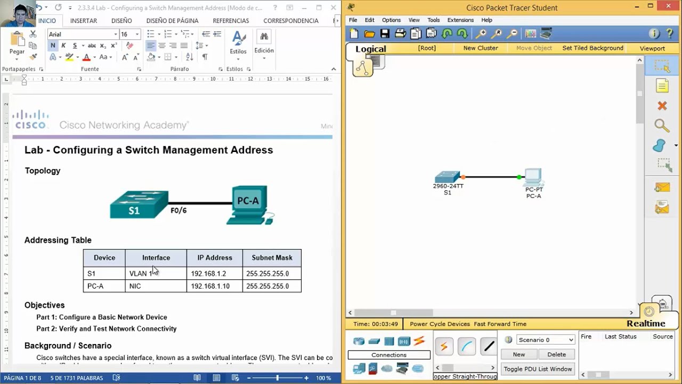Toggle the show paragraph marks pilcrow
The height and width of the screenshot is (384, 682).
205,57
